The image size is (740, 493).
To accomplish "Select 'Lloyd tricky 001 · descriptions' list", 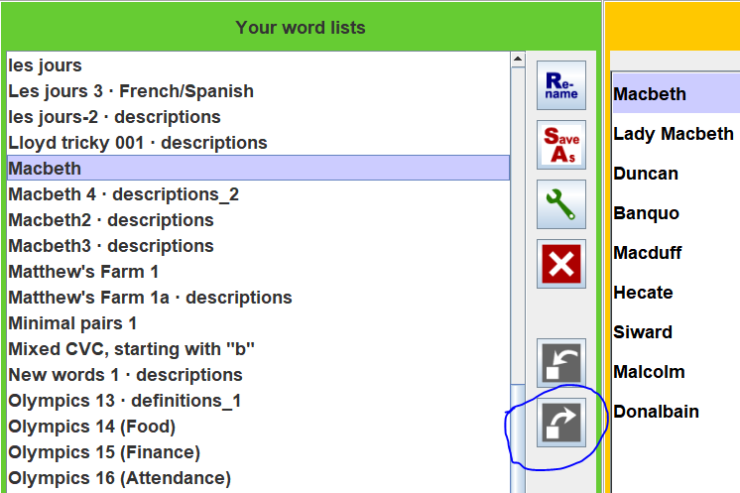I will [259, 143].
